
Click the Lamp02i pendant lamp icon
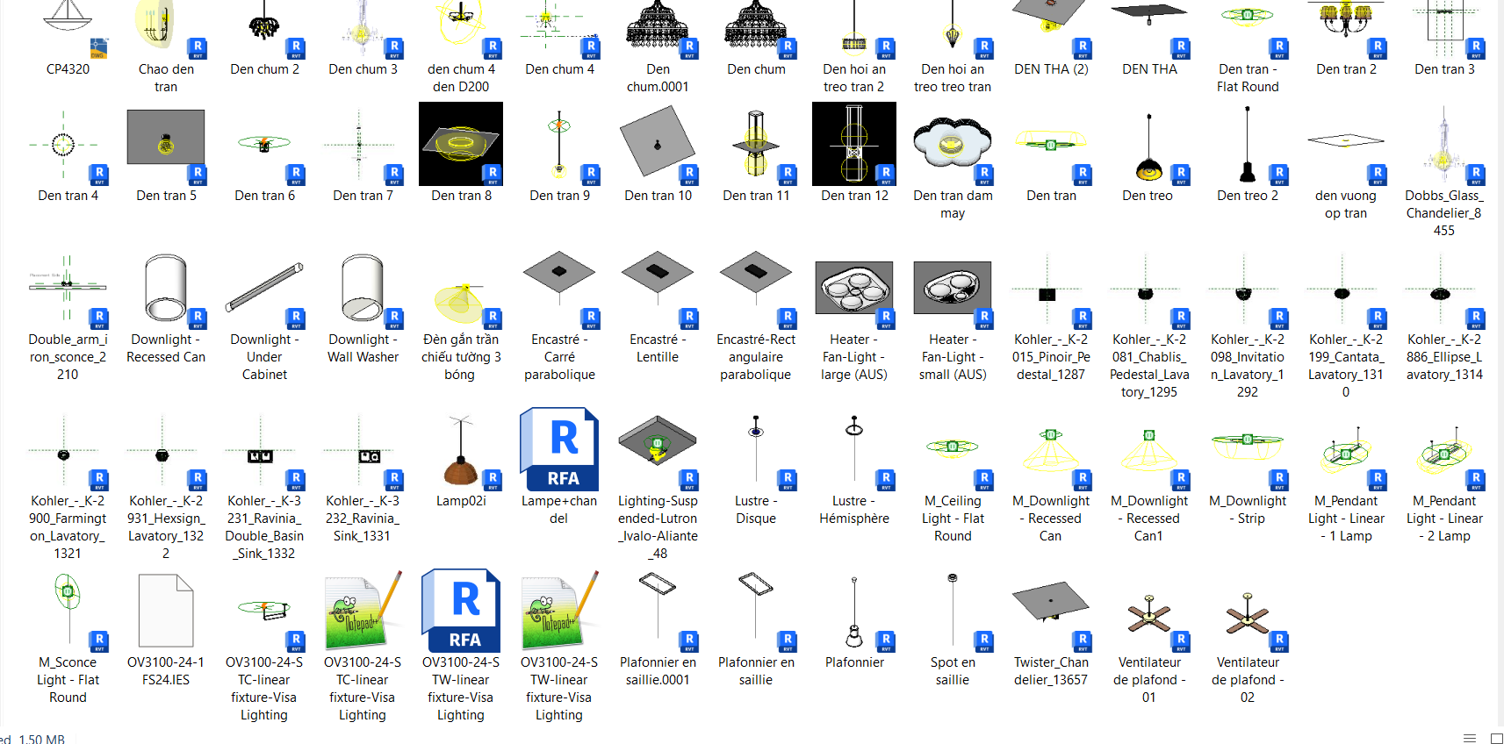[x=461, y=450]
